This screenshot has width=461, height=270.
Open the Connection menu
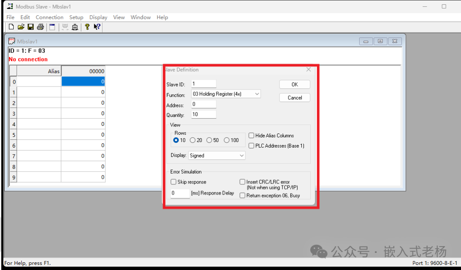[x=50, y=17]
